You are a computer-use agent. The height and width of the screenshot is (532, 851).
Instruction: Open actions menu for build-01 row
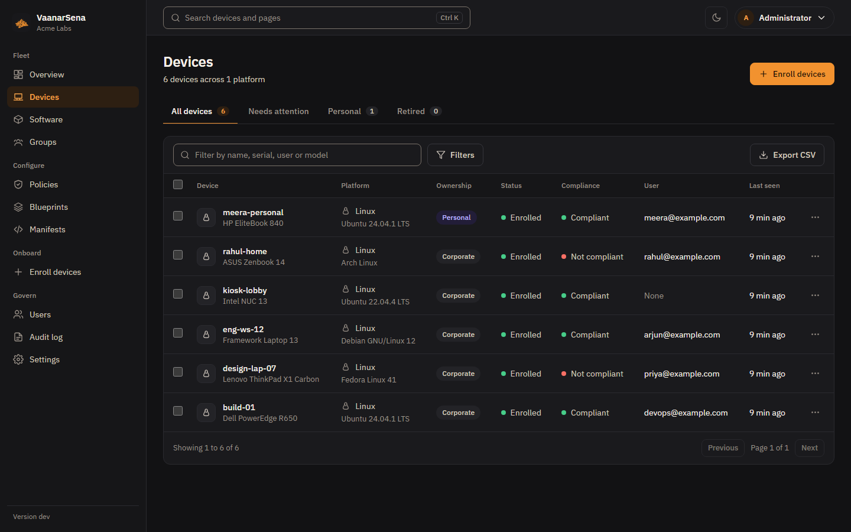815,413
